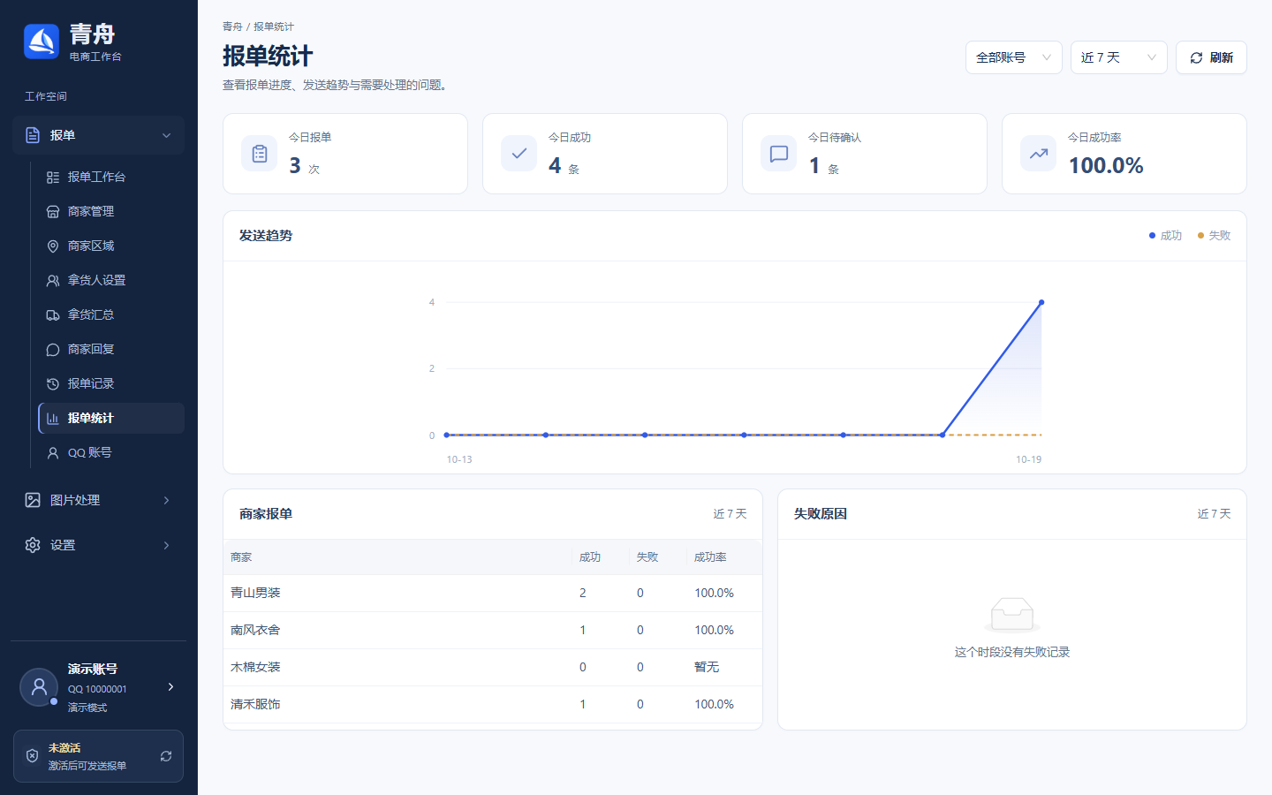
Task: Click the 今日成功率 trend arrow icon
Action: [1039, 154]
